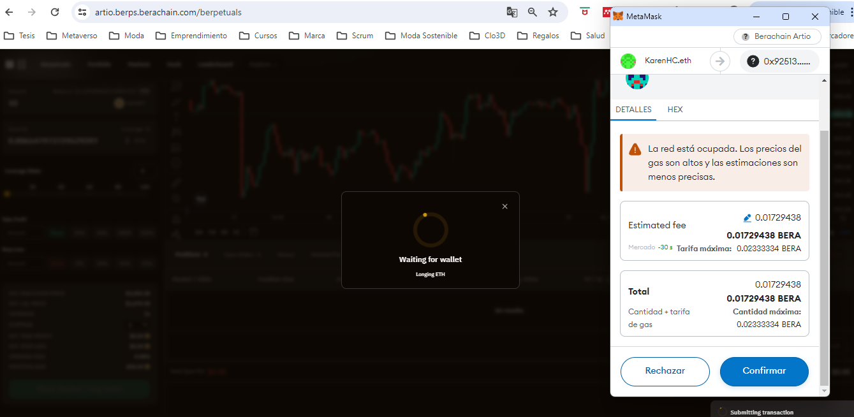Click the MetaMask popup vertical scrollbar

point(824,258)
